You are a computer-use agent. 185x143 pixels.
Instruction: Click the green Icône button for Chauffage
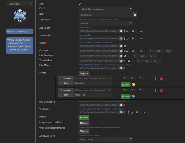126,85
